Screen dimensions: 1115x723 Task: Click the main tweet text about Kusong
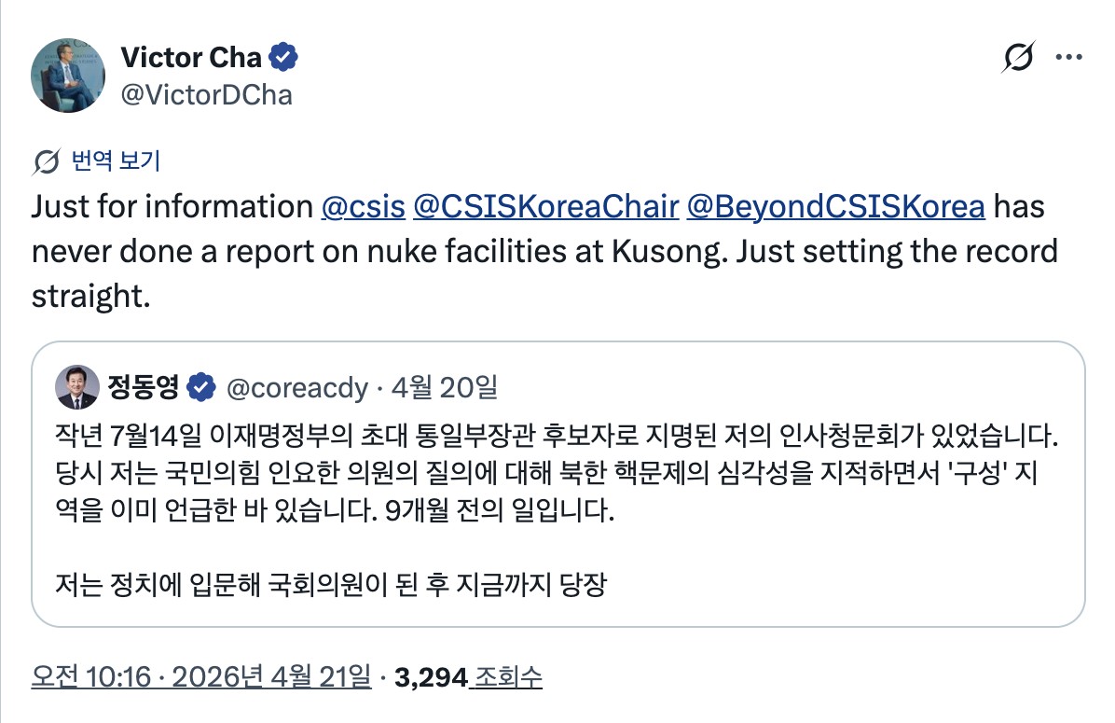[x=545, y=251]
